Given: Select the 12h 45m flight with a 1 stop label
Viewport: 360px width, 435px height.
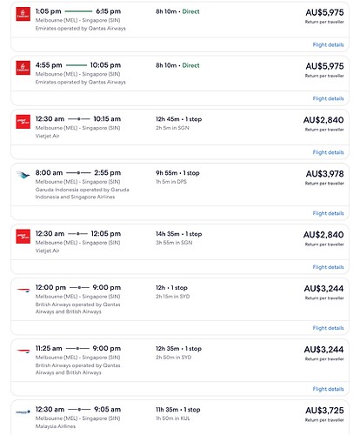Looking at the screenshot, I should click(x=180, y=127).
